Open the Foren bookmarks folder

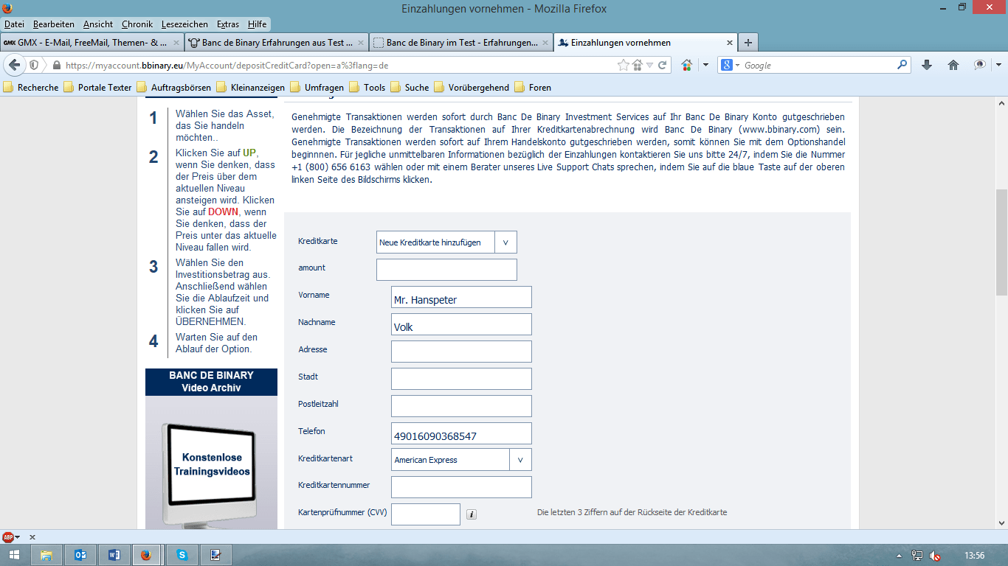(533, 87)
